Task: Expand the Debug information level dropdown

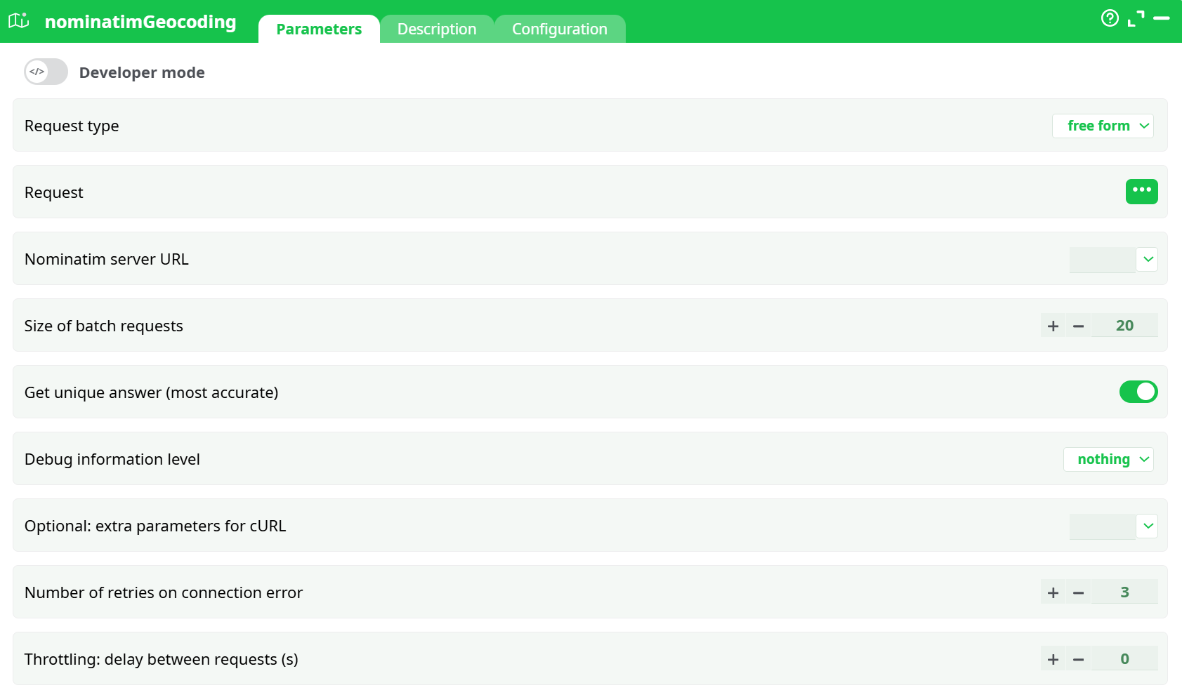Action: (x=1108, y=459)
